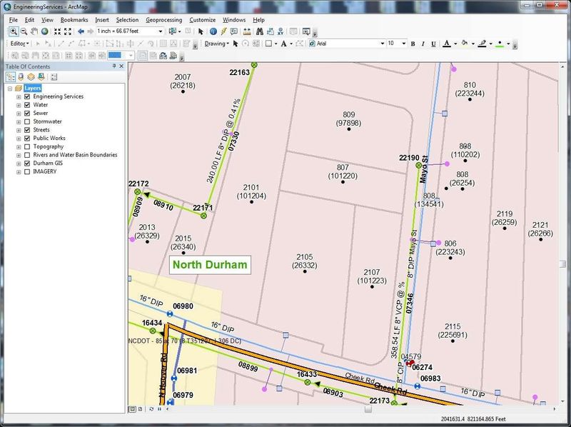Screen dimensions: 571x427
Task: Click the Full Extent globe icon
Action: (44, 31)
